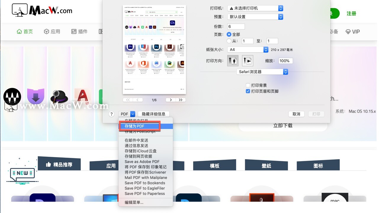
Task: Open the 应用 nav link with cube icon
Action: point(52,32)
